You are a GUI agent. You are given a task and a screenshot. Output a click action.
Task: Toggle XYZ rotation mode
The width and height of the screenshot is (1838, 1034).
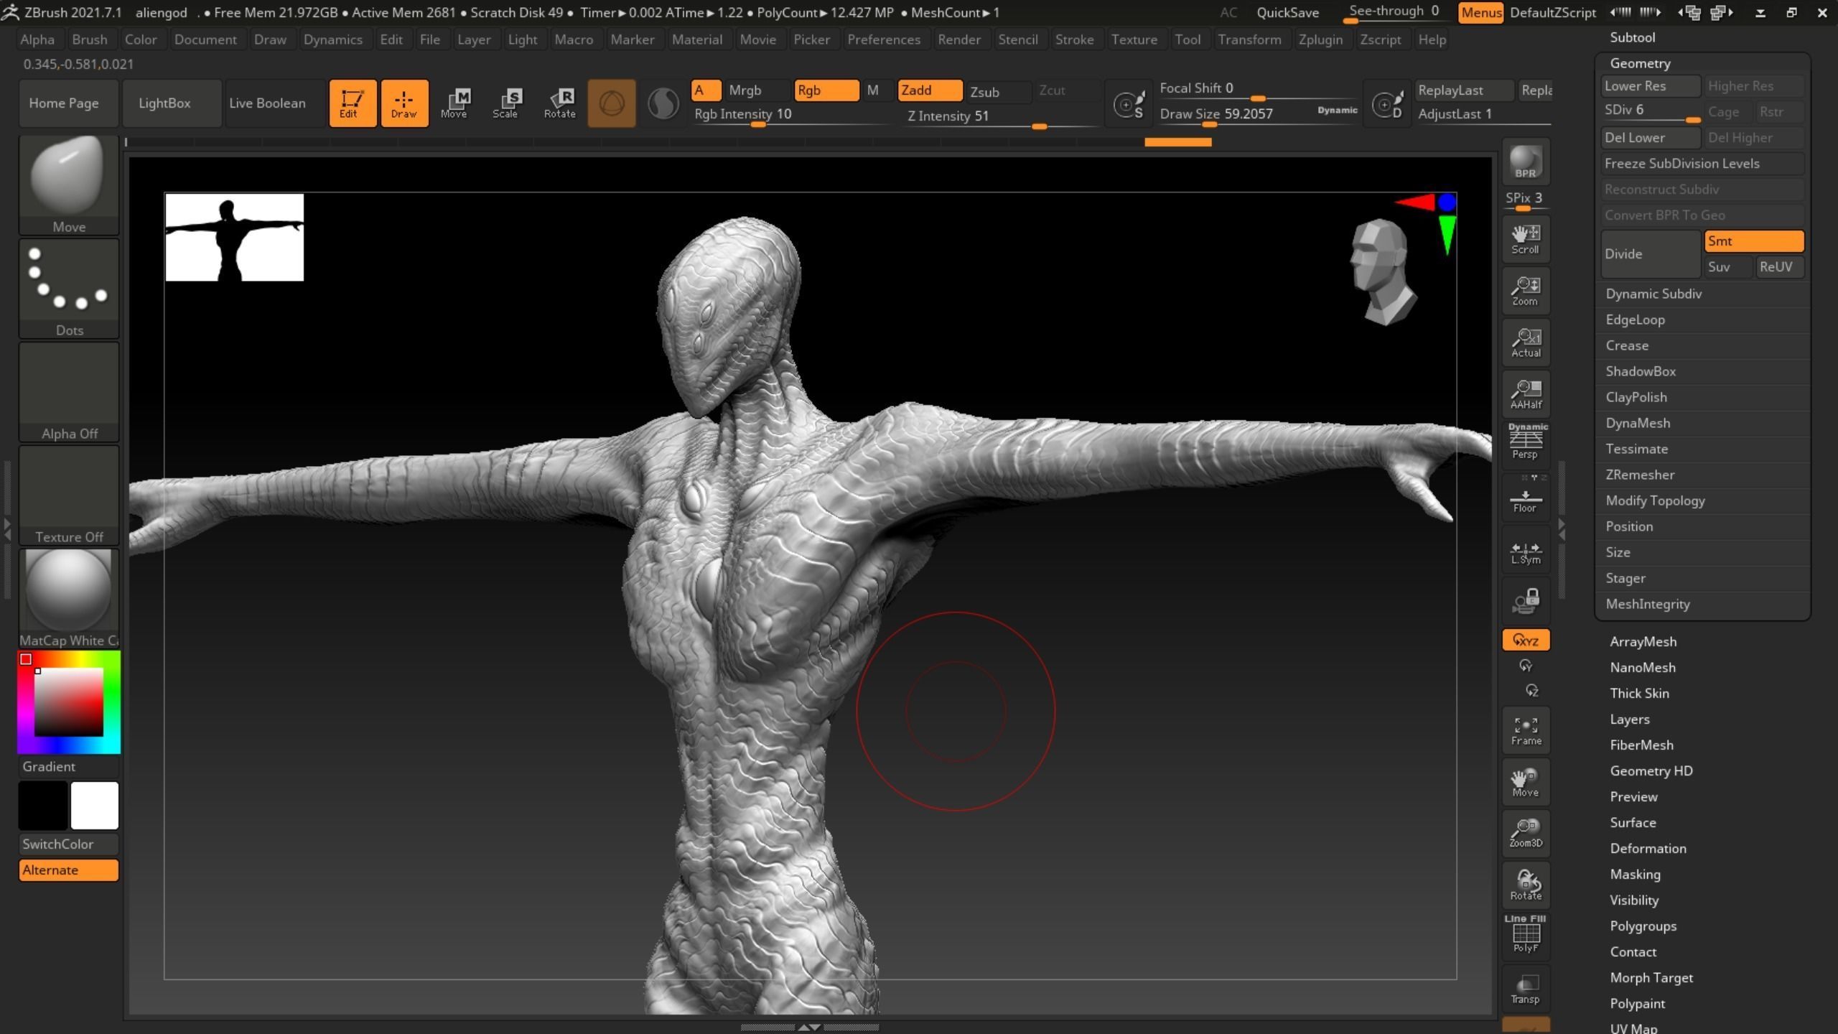pyautogui.click(x=1526, y=640)
